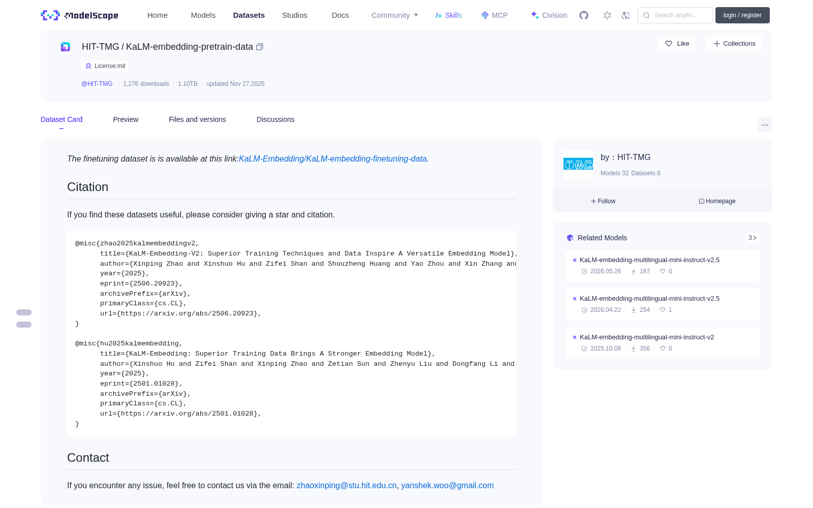Click the HIT-TMG dataset title text
Screen dimensions: 813x508
click(x=167, y=47)
